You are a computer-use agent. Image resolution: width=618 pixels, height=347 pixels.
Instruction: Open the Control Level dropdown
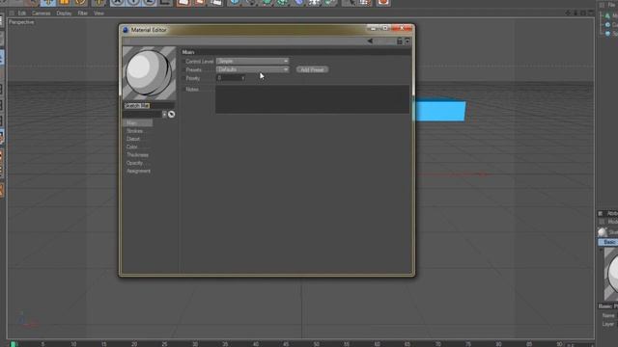click(x=252, y=61)
